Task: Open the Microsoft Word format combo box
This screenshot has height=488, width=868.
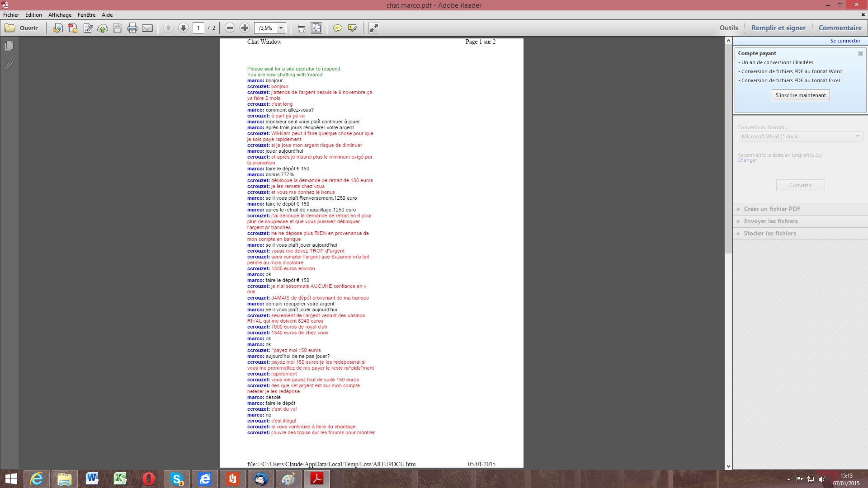Action: pyautogui.click(x=800, y=136)
